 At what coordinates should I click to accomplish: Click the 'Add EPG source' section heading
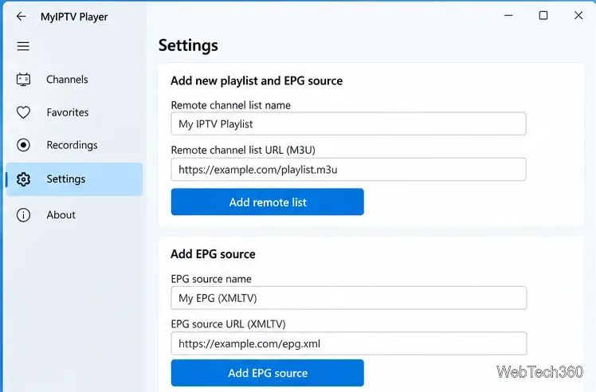click(x=213, y=254)
